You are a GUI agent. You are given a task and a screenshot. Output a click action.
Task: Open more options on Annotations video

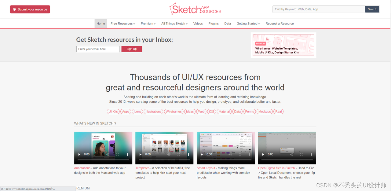click(127, 154)
